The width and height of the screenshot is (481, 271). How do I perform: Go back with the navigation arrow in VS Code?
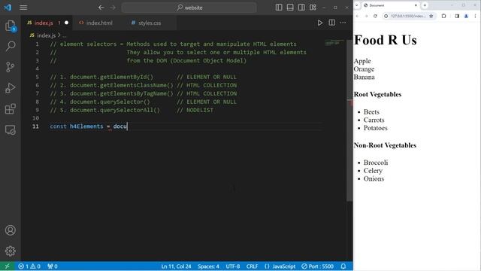[x=101, y=8]
